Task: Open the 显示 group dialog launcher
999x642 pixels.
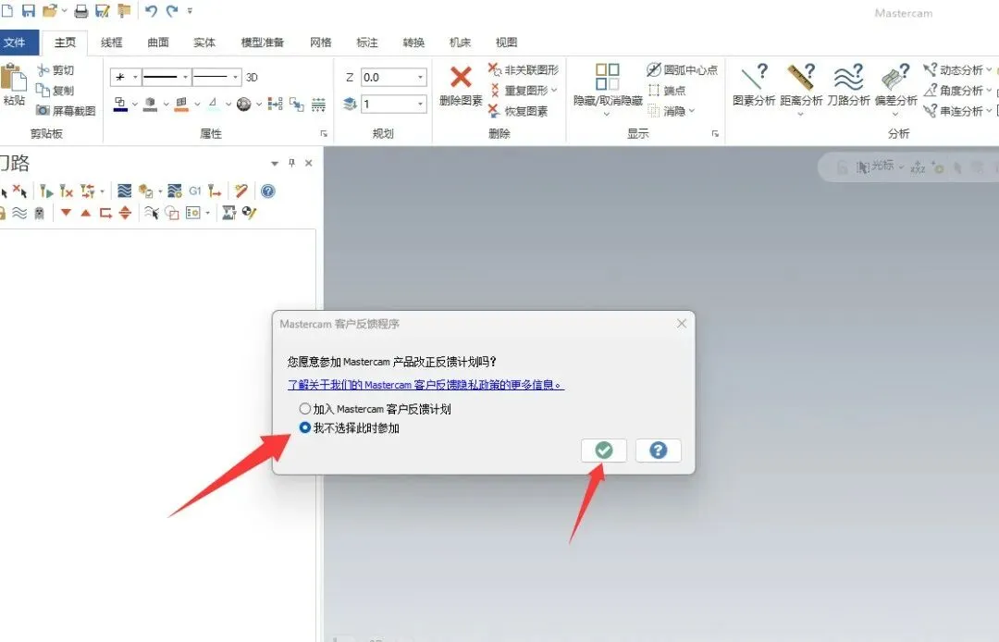Action: pos(715,134)
